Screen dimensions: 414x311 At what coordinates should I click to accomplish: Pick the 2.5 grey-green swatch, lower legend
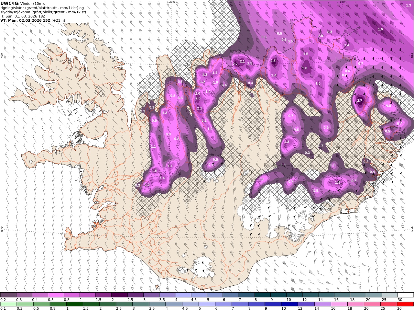pyautogui.click(x=124, y=304)
